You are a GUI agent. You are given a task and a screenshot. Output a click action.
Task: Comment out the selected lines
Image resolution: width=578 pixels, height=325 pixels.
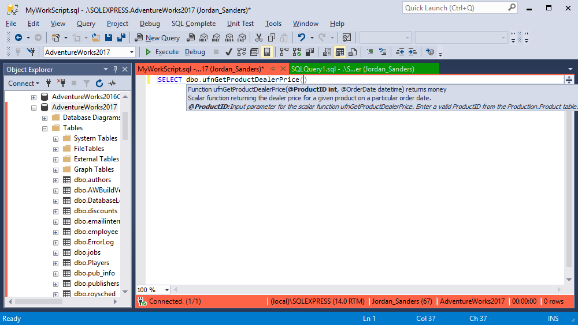(x=370, y=52)
